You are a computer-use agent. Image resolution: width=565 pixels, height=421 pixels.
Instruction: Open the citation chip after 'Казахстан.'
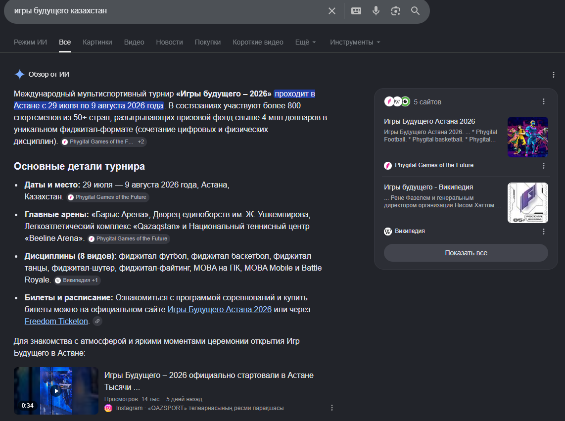click(108, 197)
